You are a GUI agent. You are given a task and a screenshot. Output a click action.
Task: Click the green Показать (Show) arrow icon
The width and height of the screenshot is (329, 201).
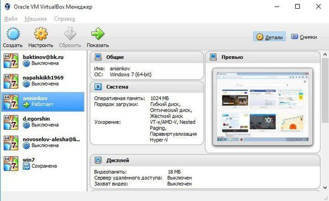pyautogui.click(x=98, y=34)
